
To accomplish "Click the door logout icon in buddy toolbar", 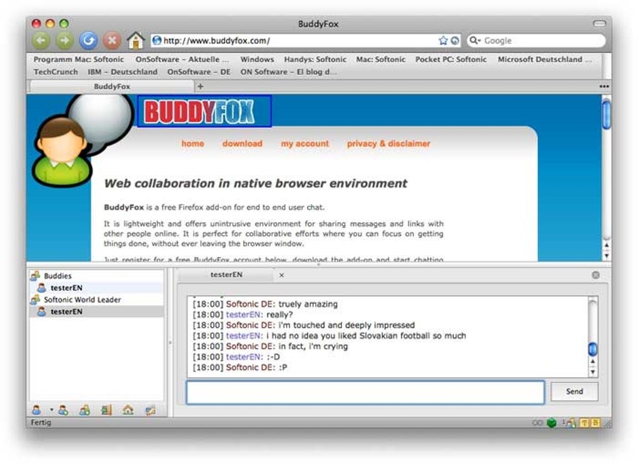I will pyautogui.click(x=106, y=410).
